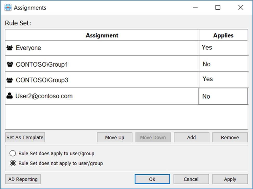Image resolution: width=253 pixels, height=189 pixels.
Task: Click the group icon beside Everyone
Action: [x=10, y=48]
